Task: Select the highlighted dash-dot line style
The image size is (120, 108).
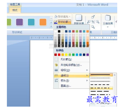Action: point(101,88)
